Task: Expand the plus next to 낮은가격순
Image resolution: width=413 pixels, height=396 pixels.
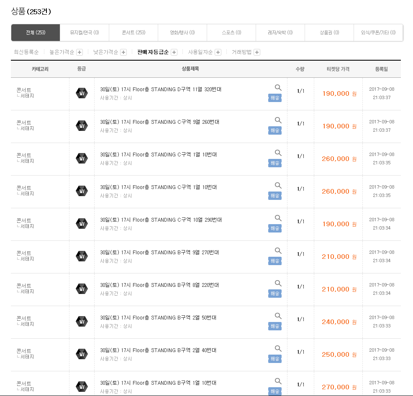Action: [x=123, y=52]
